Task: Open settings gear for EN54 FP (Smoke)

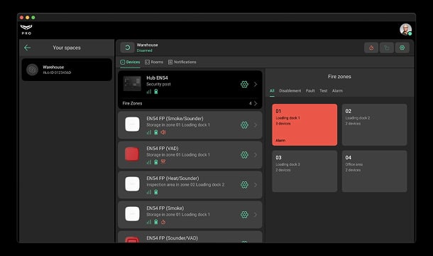Action: [244, 215]
